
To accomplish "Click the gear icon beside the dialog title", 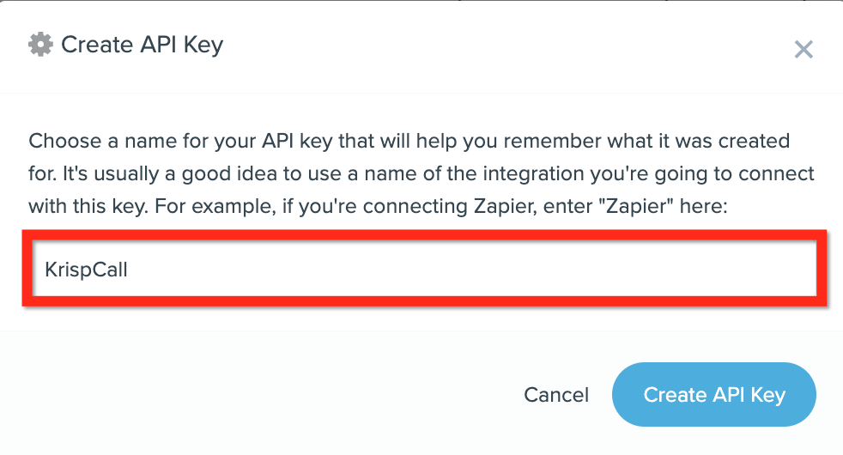I will pyautogui.click(x=41, y=45).
